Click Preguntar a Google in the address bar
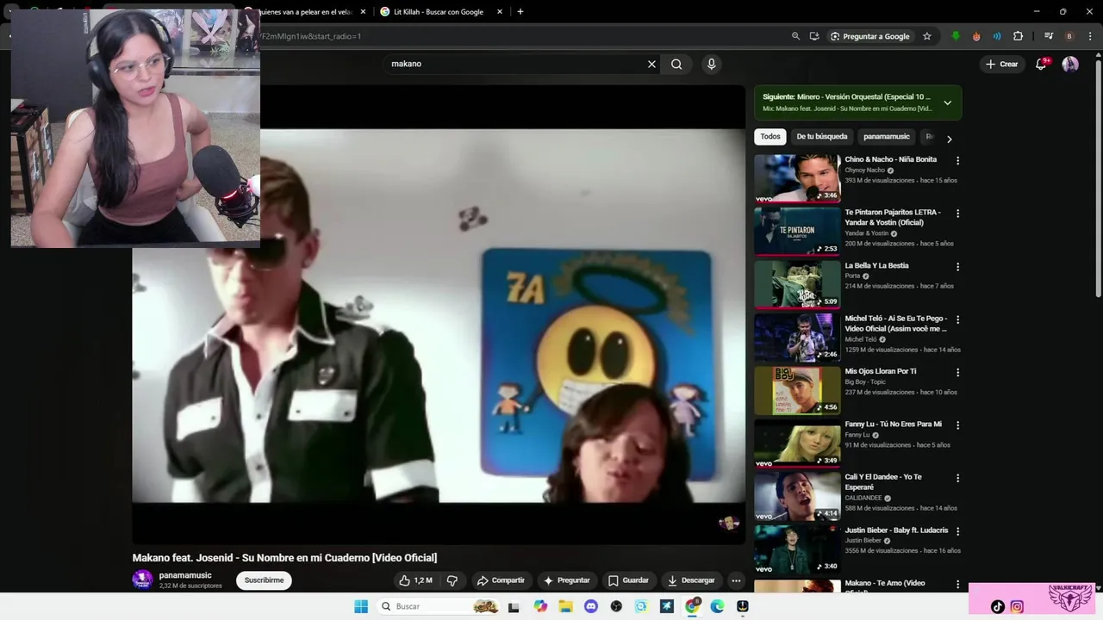 click(870, 36)
